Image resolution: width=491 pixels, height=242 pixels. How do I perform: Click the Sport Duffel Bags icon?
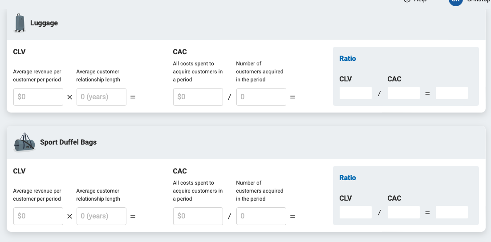(x=24, y=142)
